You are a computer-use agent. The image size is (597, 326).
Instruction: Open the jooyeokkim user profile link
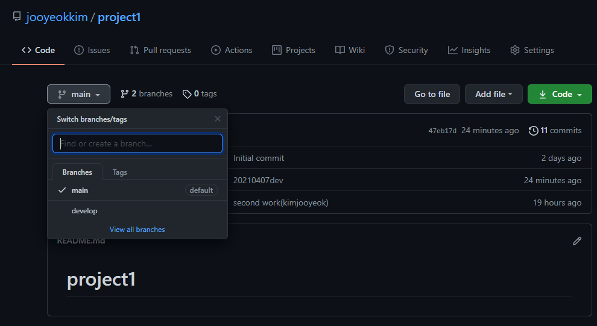[57, 17]
